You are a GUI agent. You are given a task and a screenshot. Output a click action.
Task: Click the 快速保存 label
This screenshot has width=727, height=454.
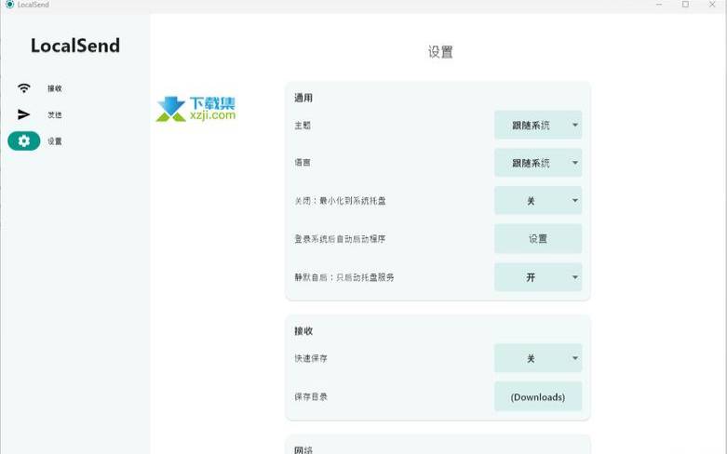click(311, 358)
